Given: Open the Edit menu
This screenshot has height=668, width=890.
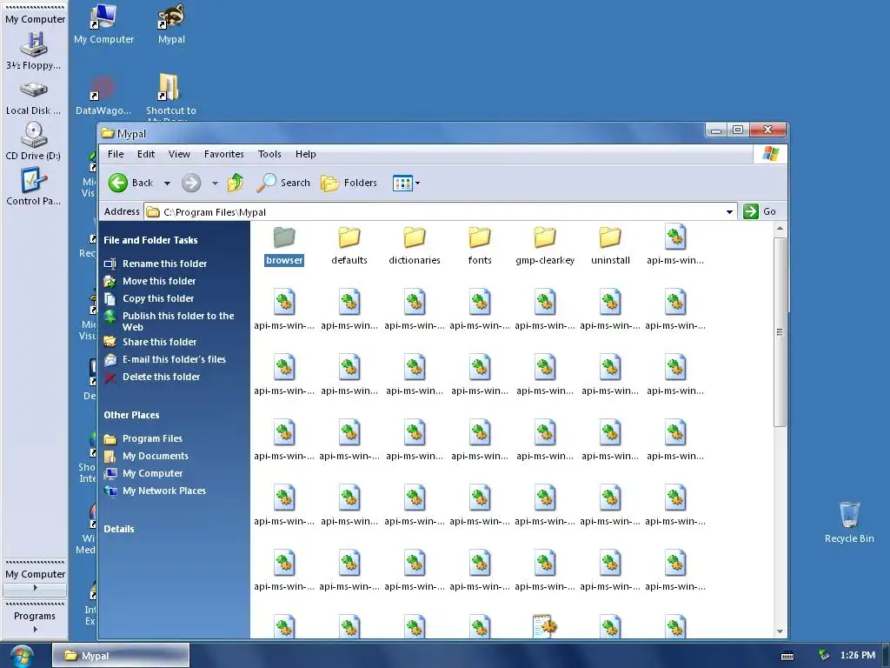Looking at the screenshot, I should pyautogui.click(x=146, y=154).
